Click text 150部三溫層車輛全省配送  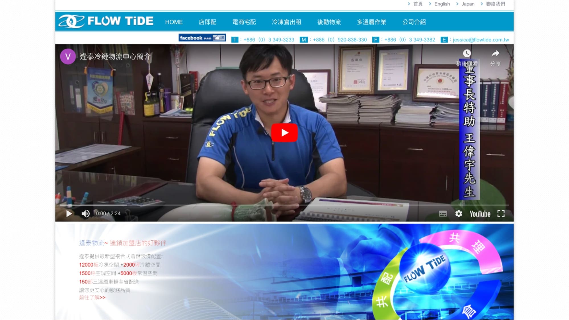pos(109,282)
